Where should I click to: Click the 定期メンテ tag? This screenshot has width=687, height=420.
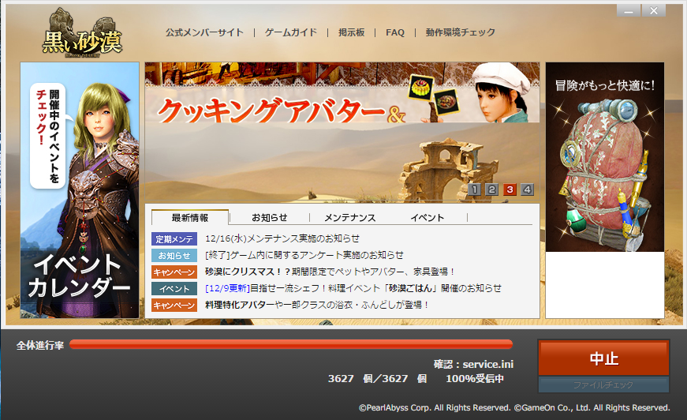coord(174,239)
